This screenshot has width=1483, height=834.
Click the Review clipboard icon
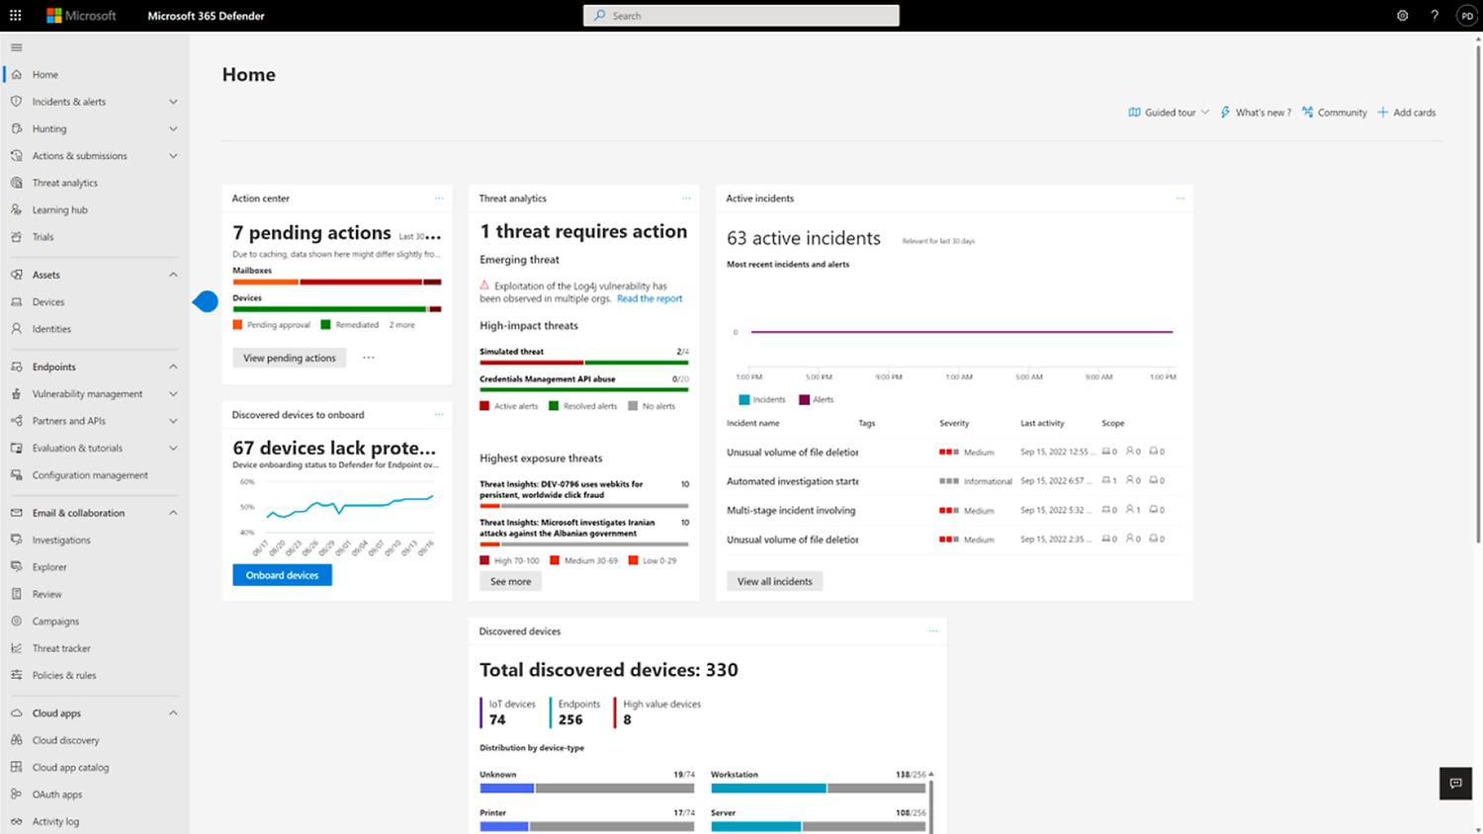coord(16,594)
